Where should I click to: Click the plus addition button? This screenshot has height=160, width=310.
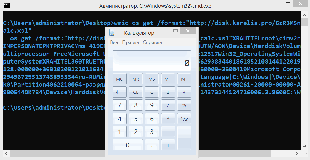[x=168, y=145]
